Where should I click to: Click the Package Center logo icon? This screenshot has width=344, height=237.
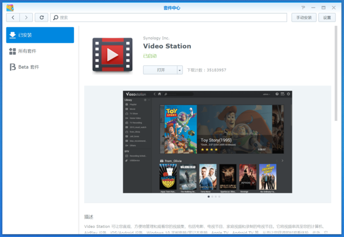(10, 8)
